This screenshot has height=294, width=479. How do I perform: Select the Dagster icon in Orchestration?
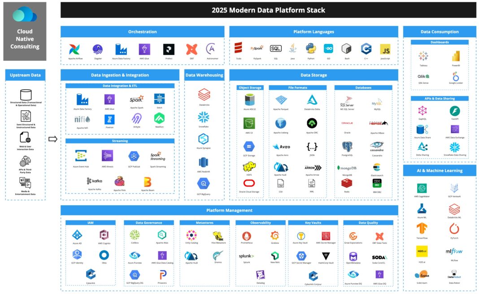(x=97, y=49)
